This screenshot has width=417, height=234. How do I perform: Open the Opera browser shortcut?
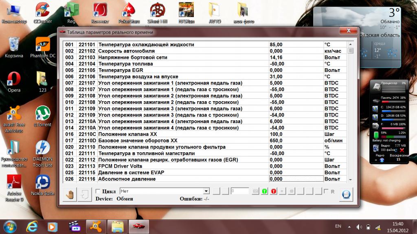pos(14,81)
